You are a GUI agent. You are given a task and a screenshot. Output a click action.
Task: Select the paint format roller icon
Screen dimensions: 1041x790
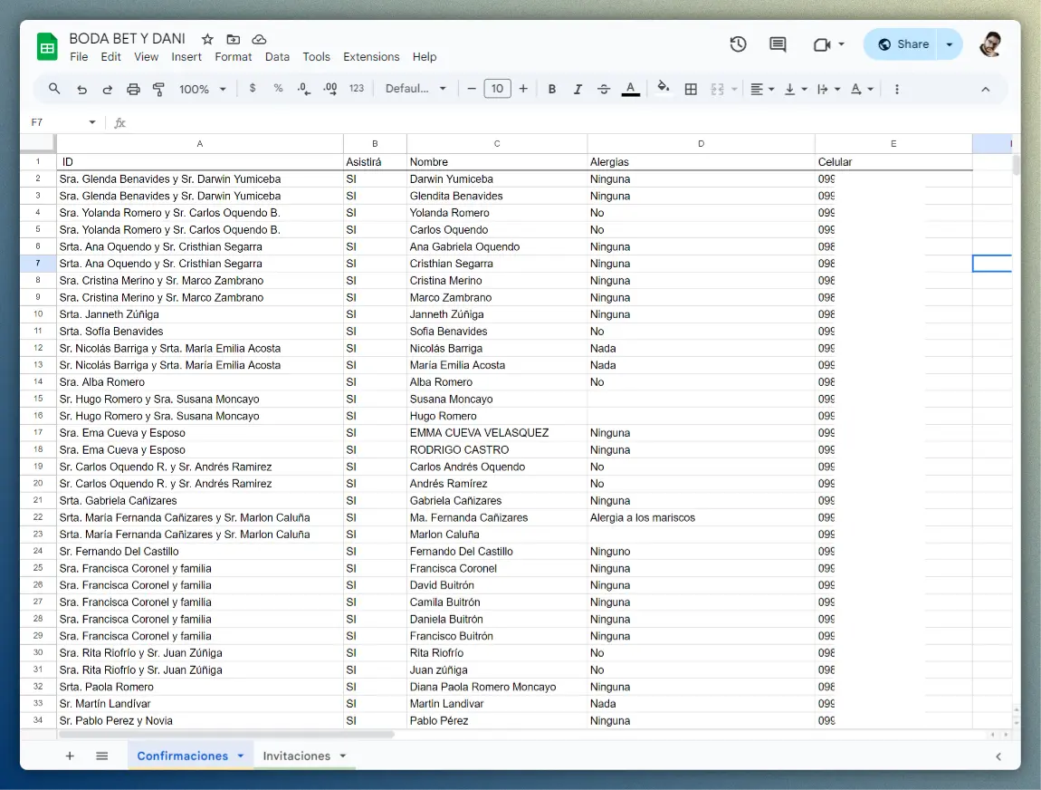pyautogui.click(x=159, y=89)
